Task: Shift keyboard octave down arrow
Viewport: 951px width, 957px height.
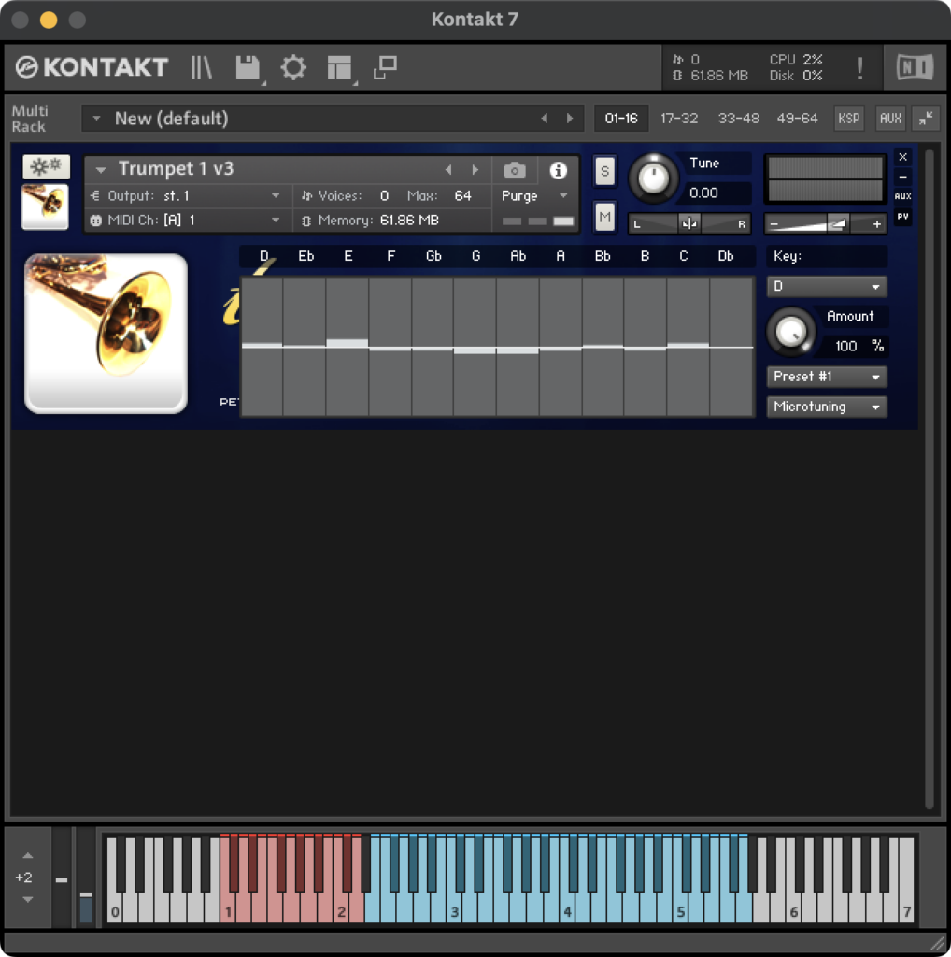Action: [27, 899]
